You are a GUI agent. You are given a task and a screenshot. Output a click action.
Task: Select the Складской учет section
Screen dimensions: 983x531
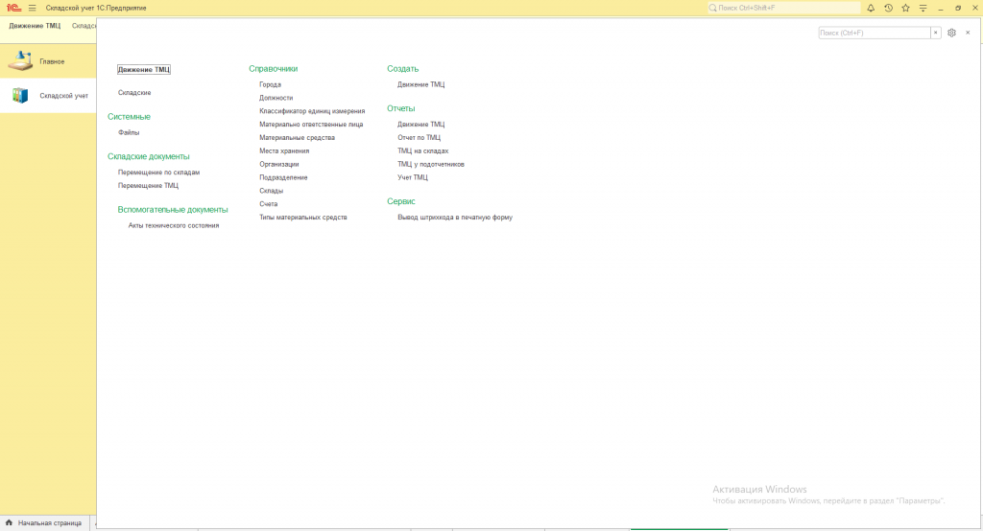tap(48, 96)
